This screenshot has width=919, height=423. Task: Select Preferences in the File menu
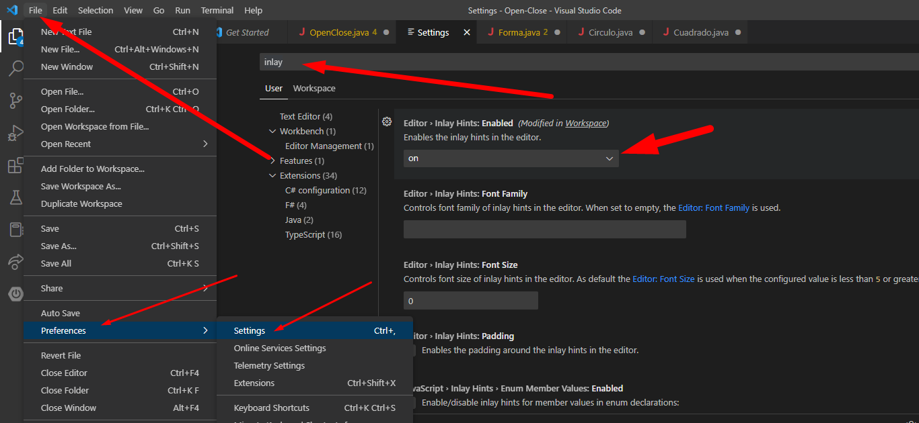coord(64,330)
